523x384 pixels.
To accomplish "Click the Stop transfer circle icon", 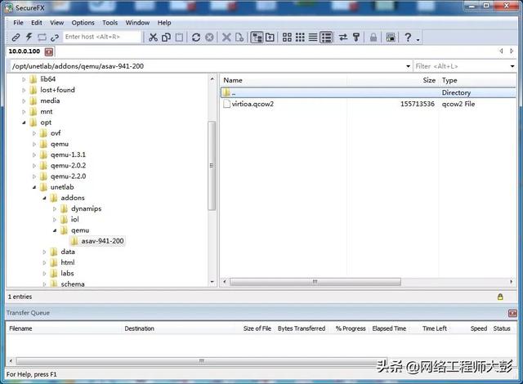I will (x=209, y=37).
